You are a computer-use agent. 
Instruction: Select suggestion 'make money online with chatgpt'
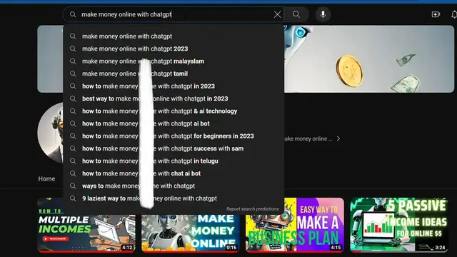click(x=174, y=36)
